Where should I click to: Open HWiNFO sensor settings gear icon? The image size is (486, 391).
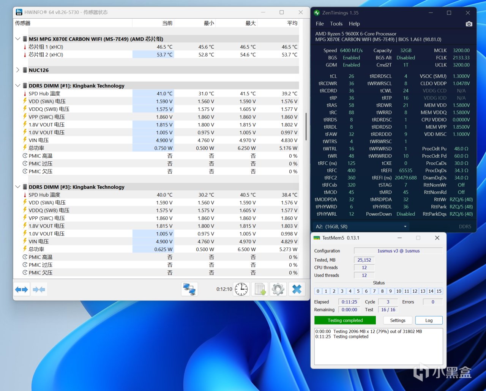point(278,289)
